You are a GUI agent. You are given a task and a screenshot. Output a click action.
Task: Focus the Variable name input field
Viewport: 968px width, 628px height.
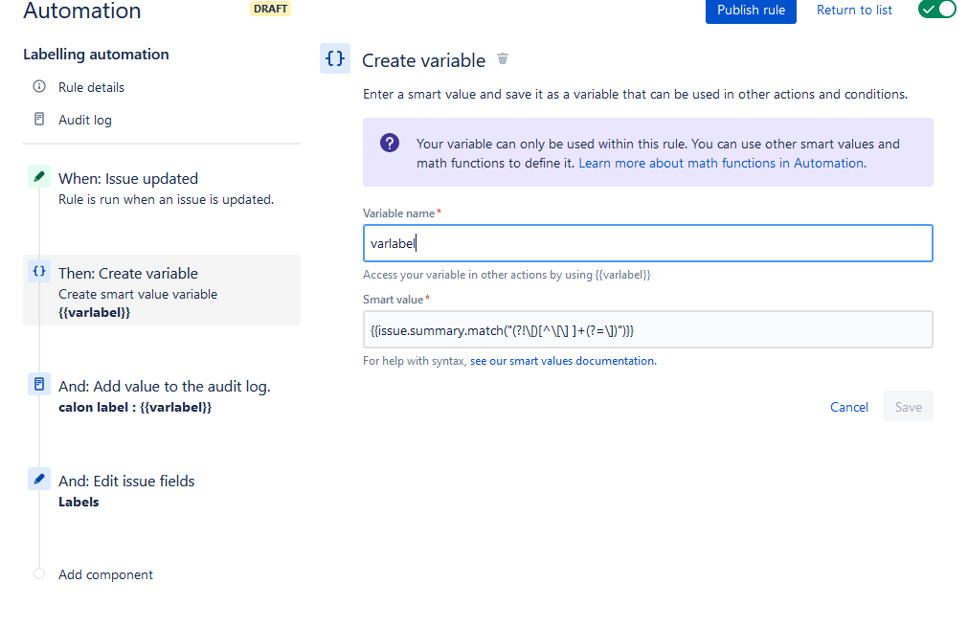(x=647, y=243)
